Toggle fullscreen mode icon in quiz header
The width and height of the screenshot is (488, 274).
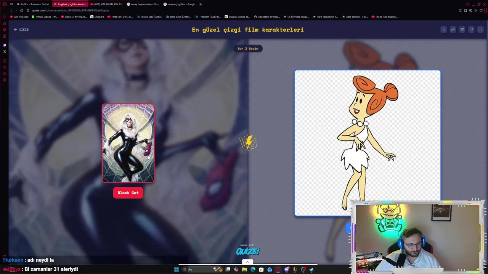[x=480, y=29]
